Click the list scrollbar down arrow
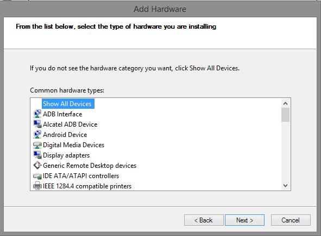 pos(285,186)
